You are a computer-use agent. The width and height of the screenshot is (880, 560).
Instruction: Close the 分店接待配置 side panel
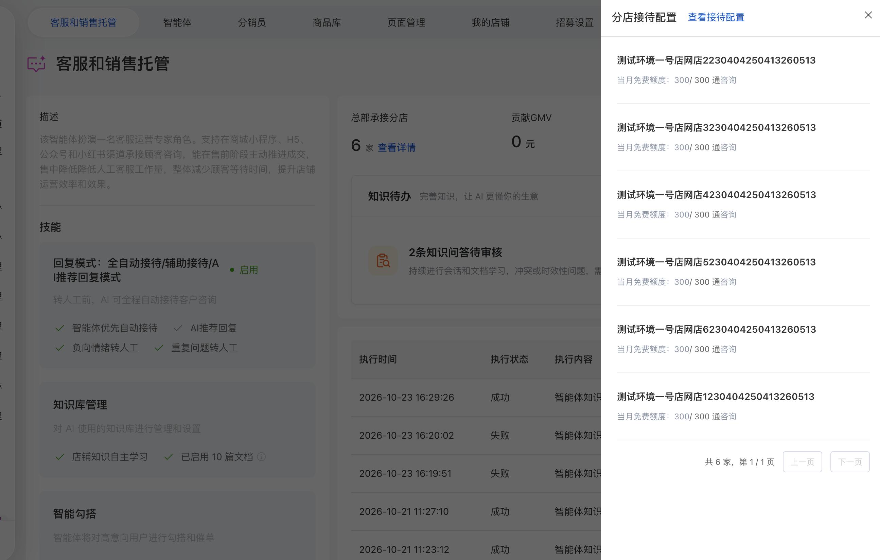pos(868,15)
